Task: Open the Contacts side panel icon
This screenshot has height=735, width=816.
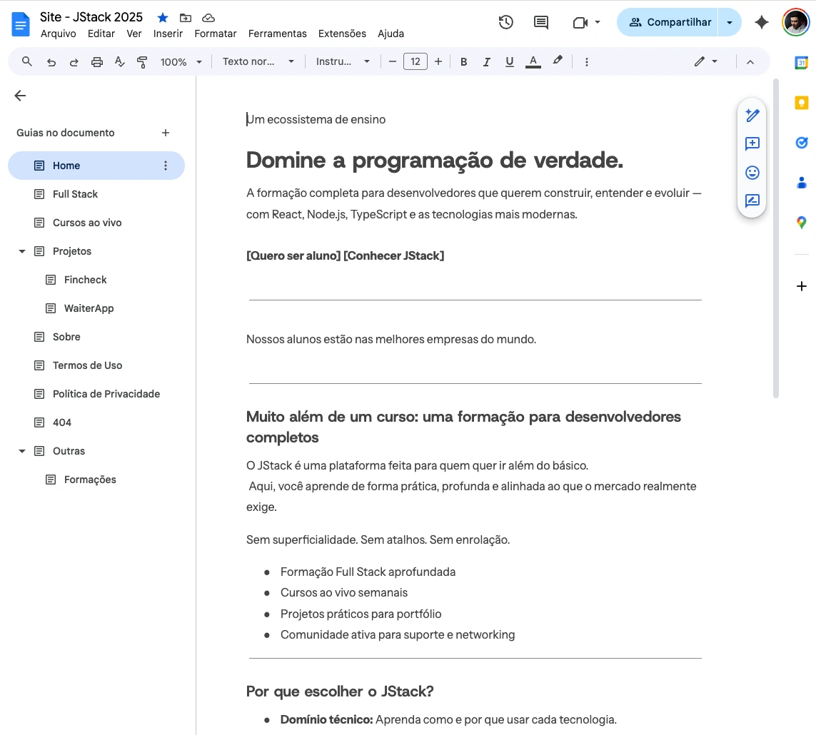Action: [x=802, y=183]
